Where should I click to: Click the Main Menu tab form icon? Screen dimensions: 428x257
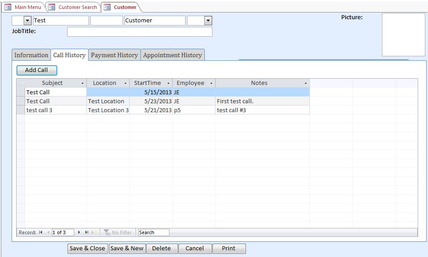(8, 7)
